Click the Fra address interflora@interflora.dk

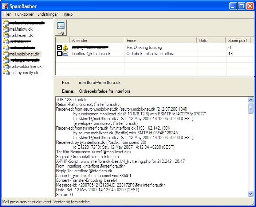(x=100, y=83)
